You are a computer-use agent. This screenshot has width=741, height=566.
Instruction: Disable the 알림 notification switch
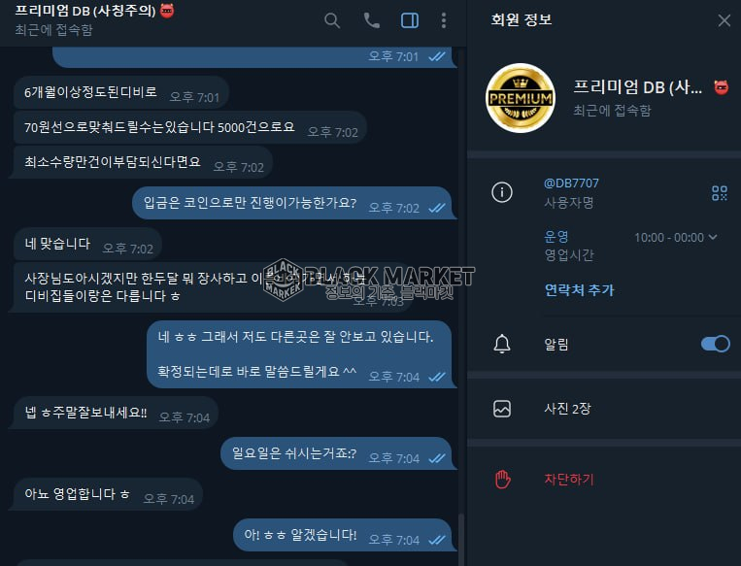tap(716, 344)
